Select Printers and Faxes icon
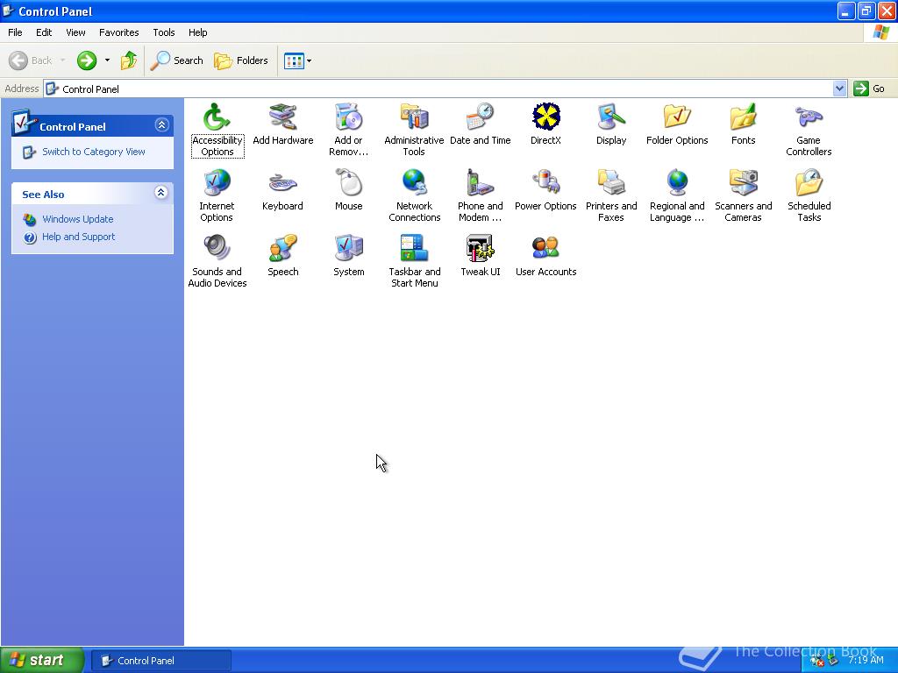The height and width of the screenshot is (673, 898). 611,195
